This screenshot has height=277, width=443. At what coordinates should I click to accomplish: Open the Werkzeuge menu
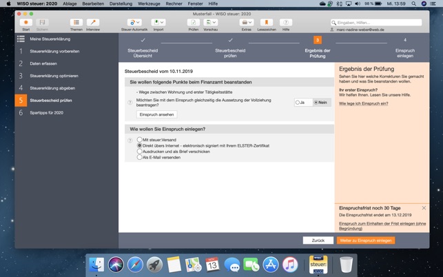click(x=149, y=3)
